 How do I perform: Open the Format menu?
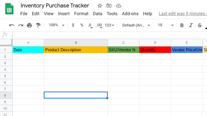point(81,14)
